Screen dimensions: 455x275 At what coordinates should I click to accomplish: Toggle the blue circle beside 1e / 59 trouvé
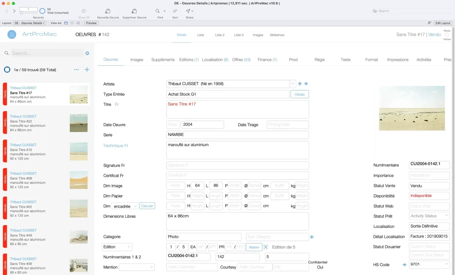7,70
